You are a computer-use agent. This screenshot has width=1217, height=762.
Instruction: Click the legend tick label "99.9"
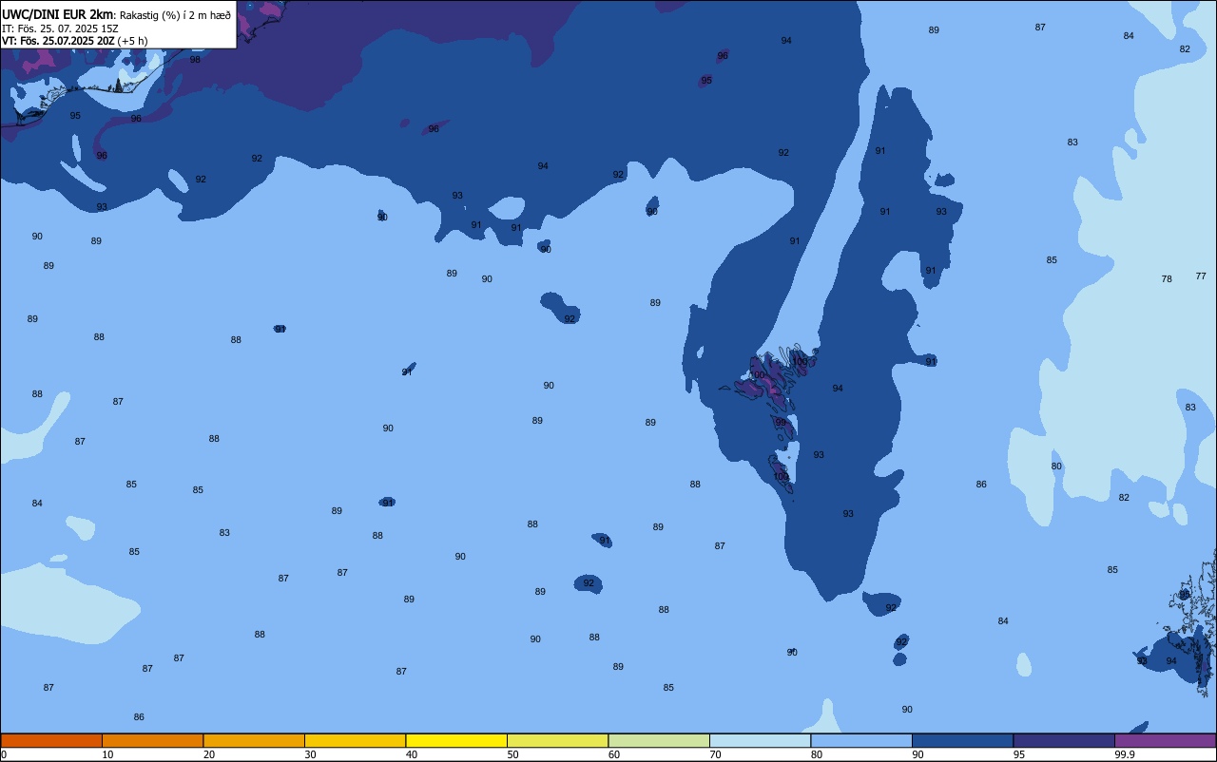click(x=1127, y=754)
